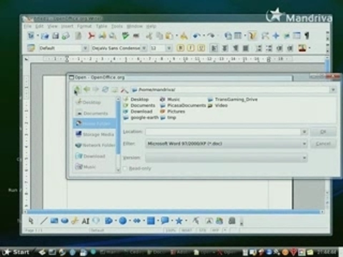Click the Open file icon in Writer toolbar
This screenshot has width=343, height=257.
(45, 36)
